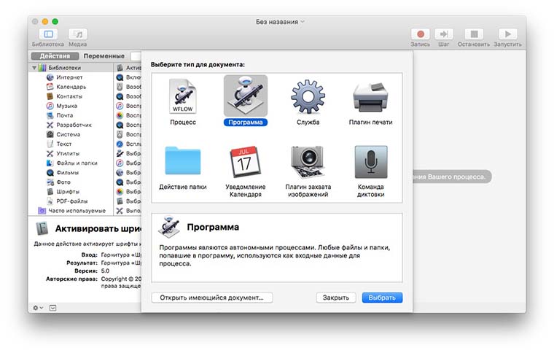
Task: Select Контакты in library list
Action: click(x=69, y=96)
